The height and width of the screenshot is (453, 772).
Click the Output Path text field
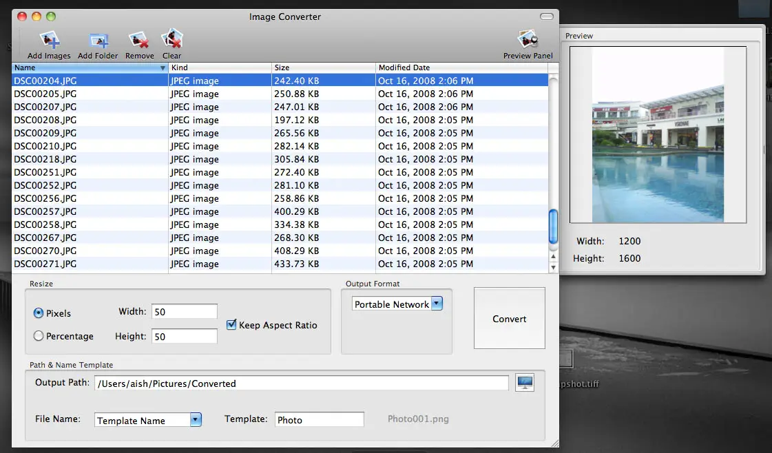click(x=302, y=383)
